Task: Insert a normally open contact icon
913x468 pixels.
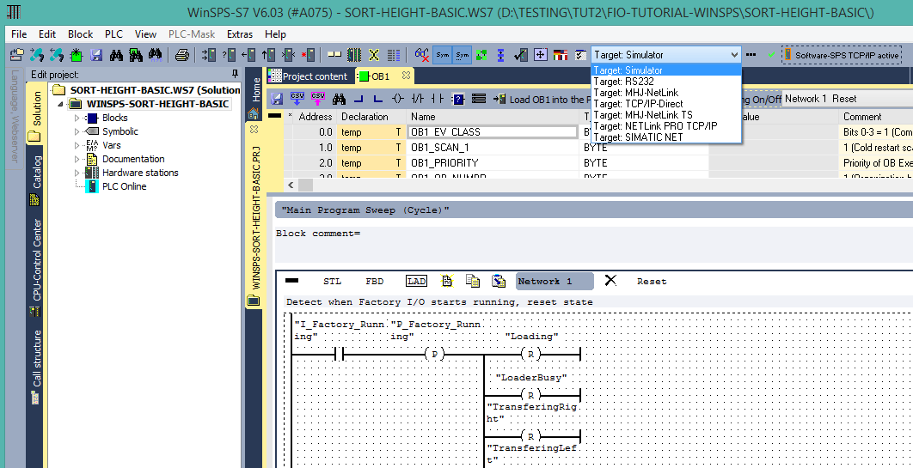Action: point(437,98)
